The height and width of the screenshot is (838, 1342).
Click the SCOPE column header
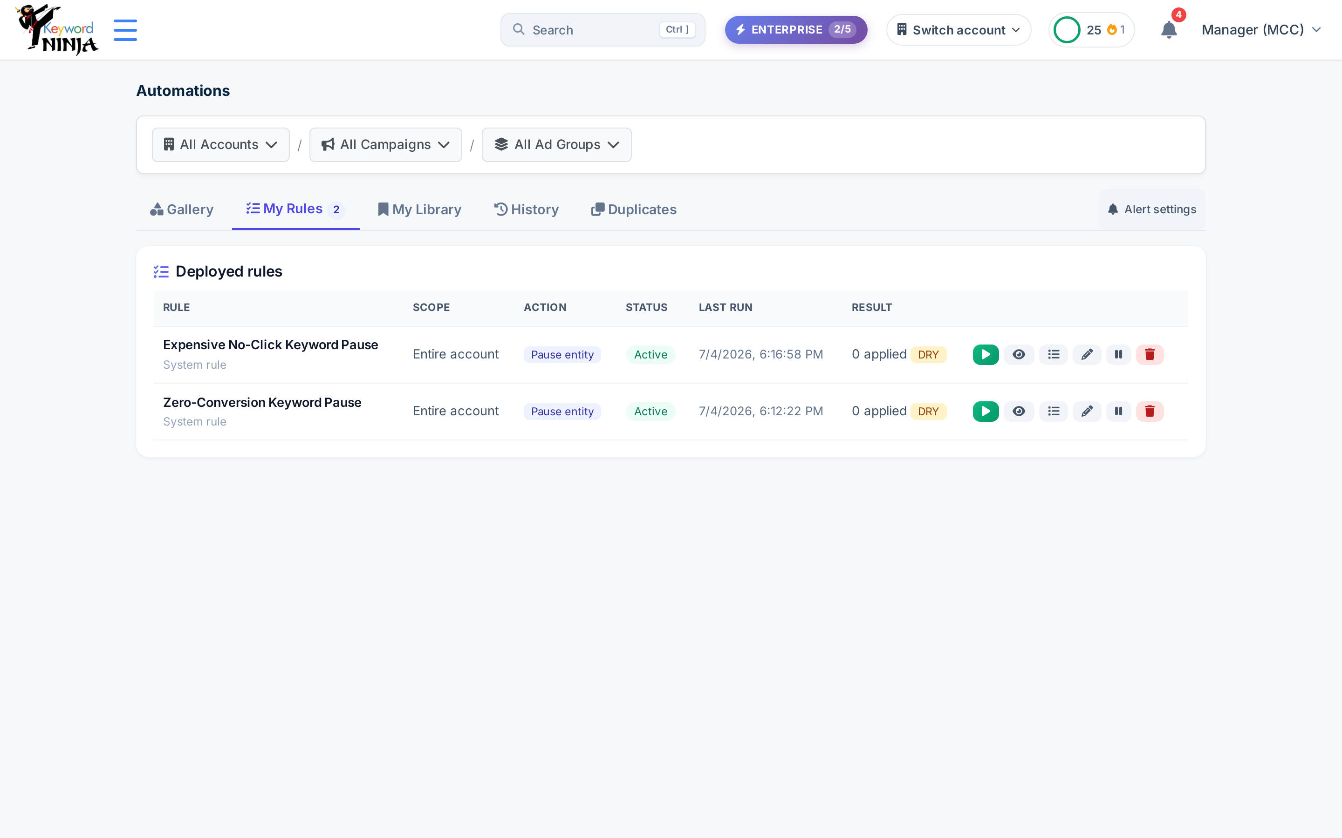431,308
